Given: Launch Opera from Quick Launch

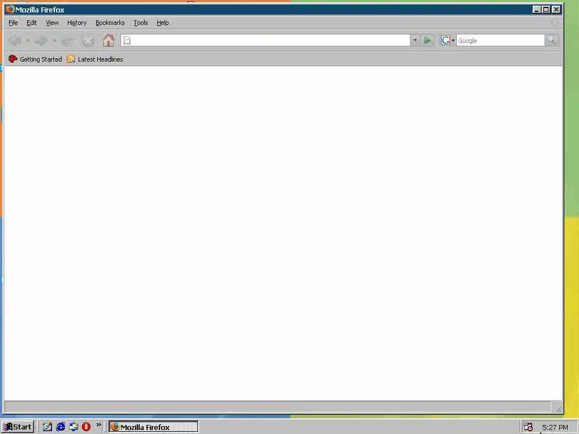Looking at the screenshot, I should (x=87, y=427).
